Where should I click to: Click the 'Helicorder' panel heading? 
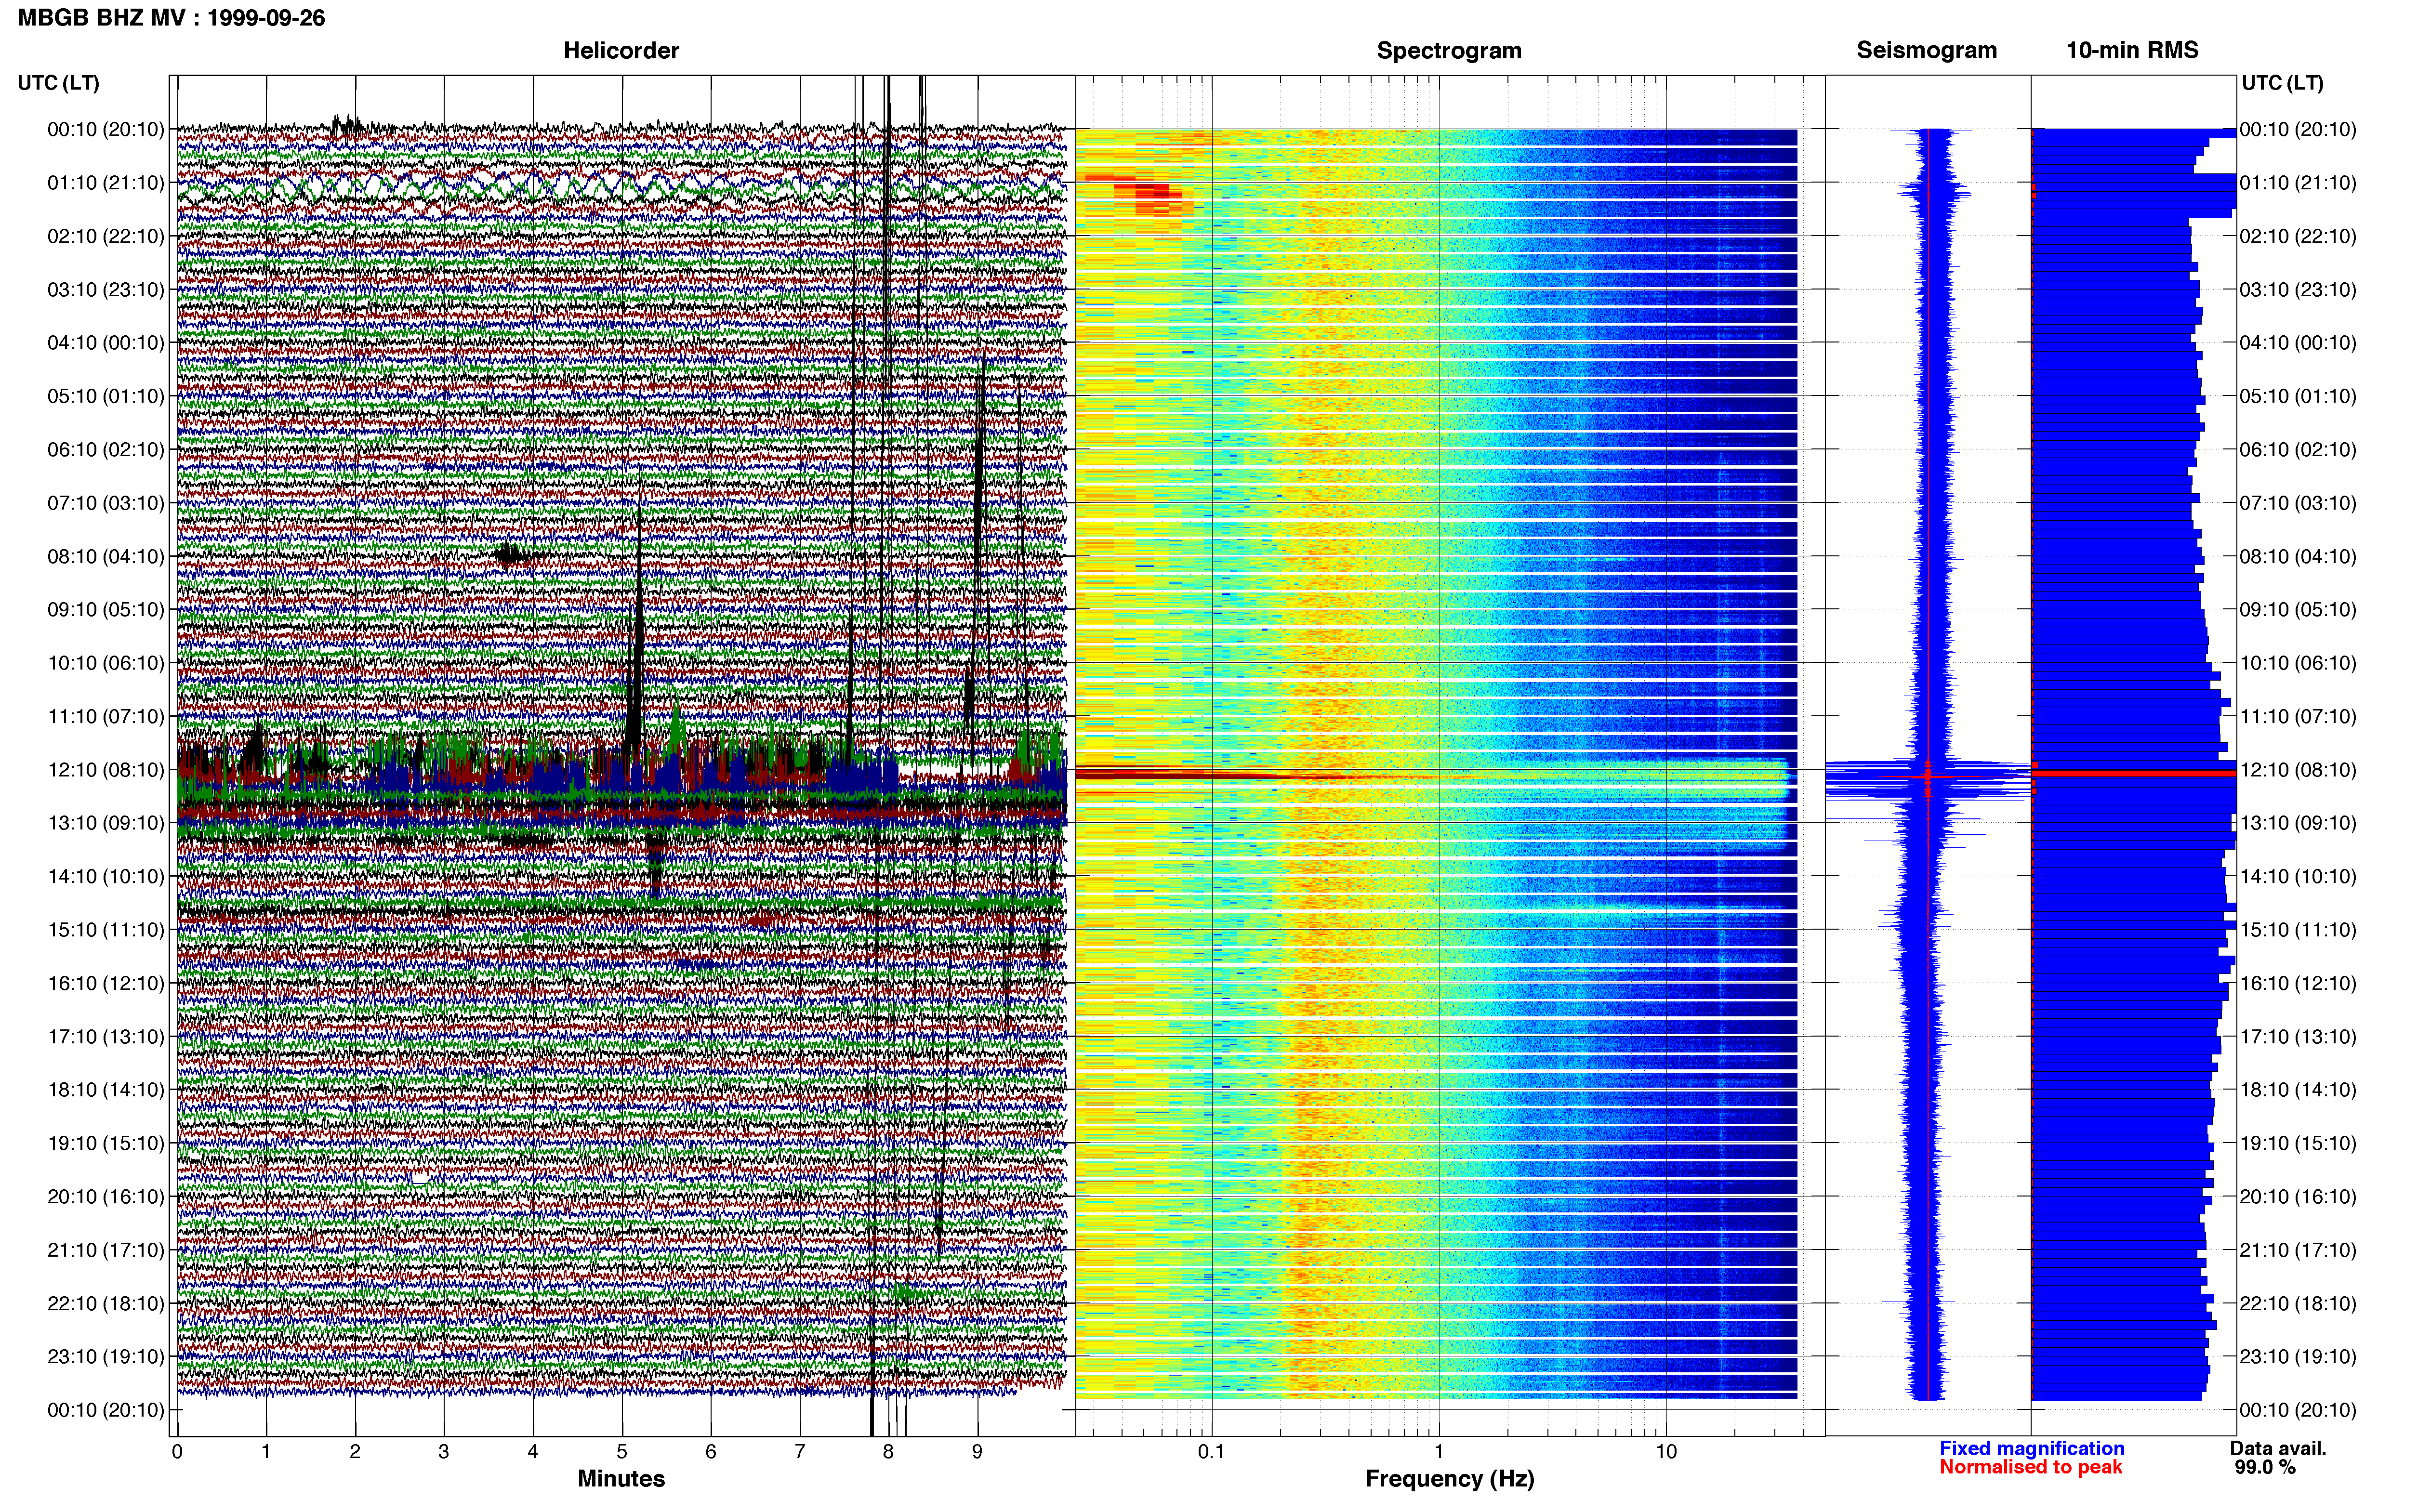621,50
